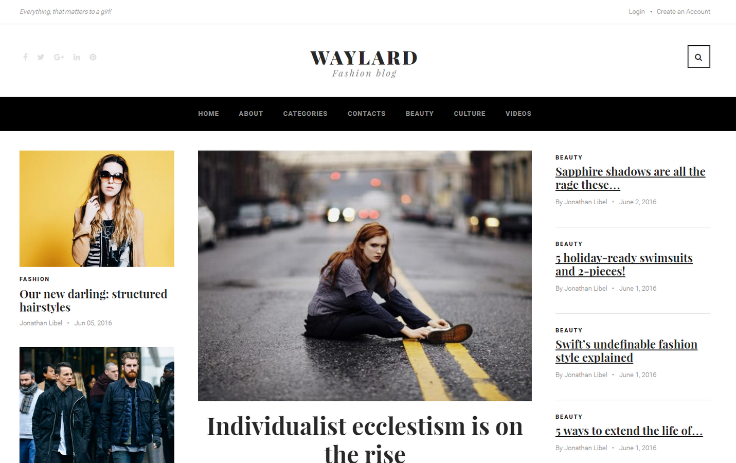This screenshot has height=463, width=736.
Task: Open the About menu item
Action: click(x=251, y=114)
